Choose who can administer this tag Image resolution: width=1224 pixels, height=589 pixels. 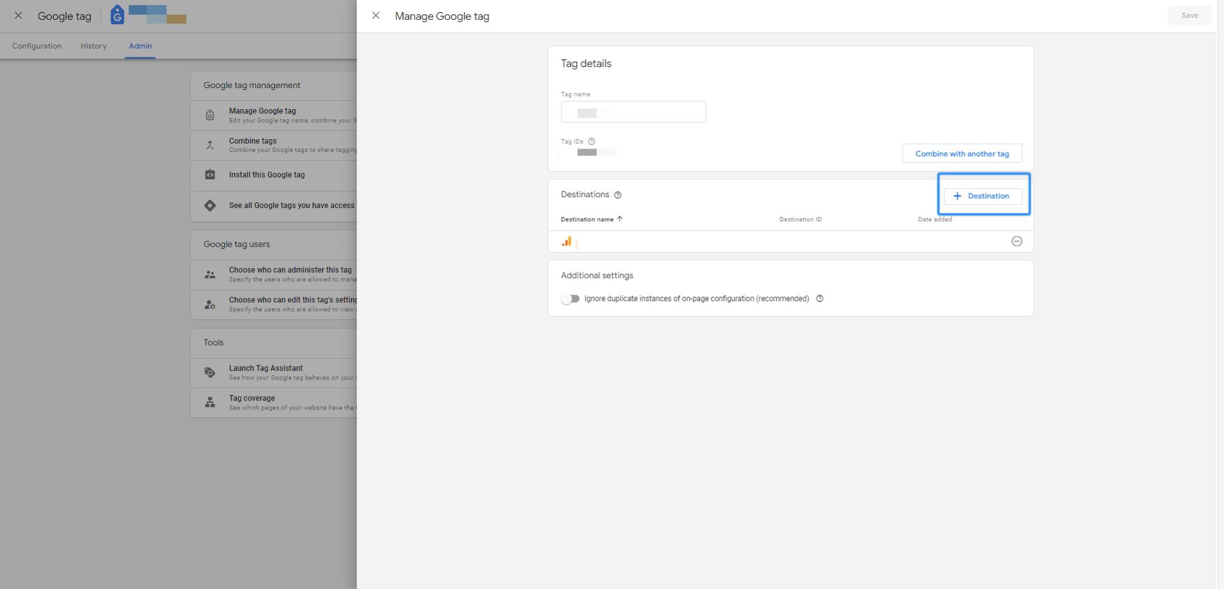[x=274, y=274]
